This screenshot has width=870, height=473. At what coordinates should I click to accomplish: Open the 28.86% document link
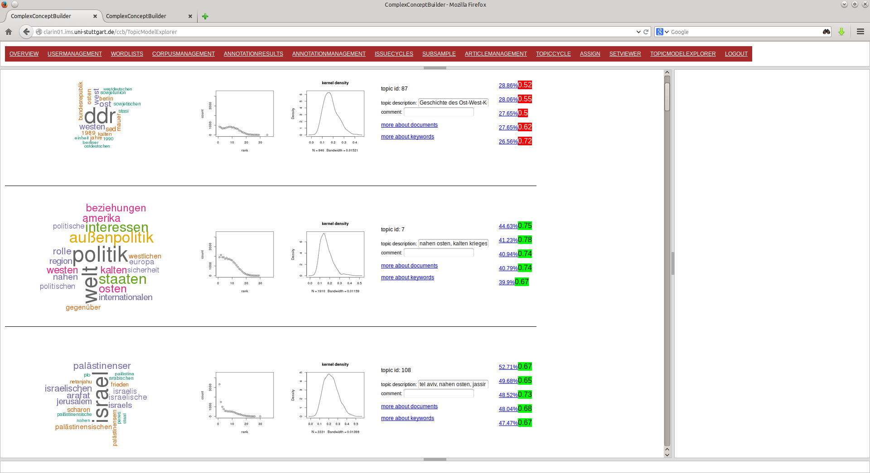tap(508, 86)
